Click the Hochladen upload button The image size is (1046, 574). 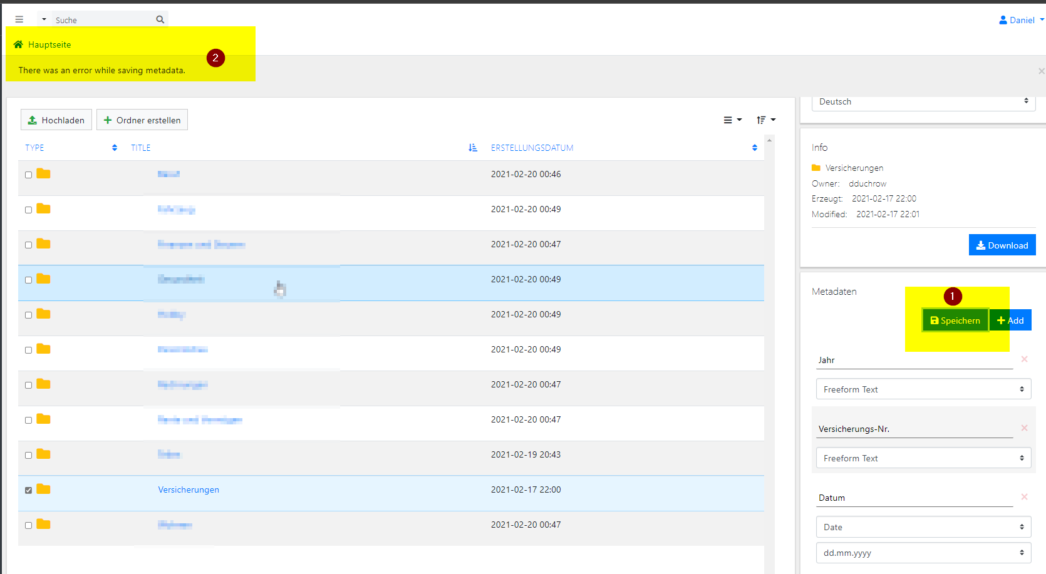[x=56, y=120]
